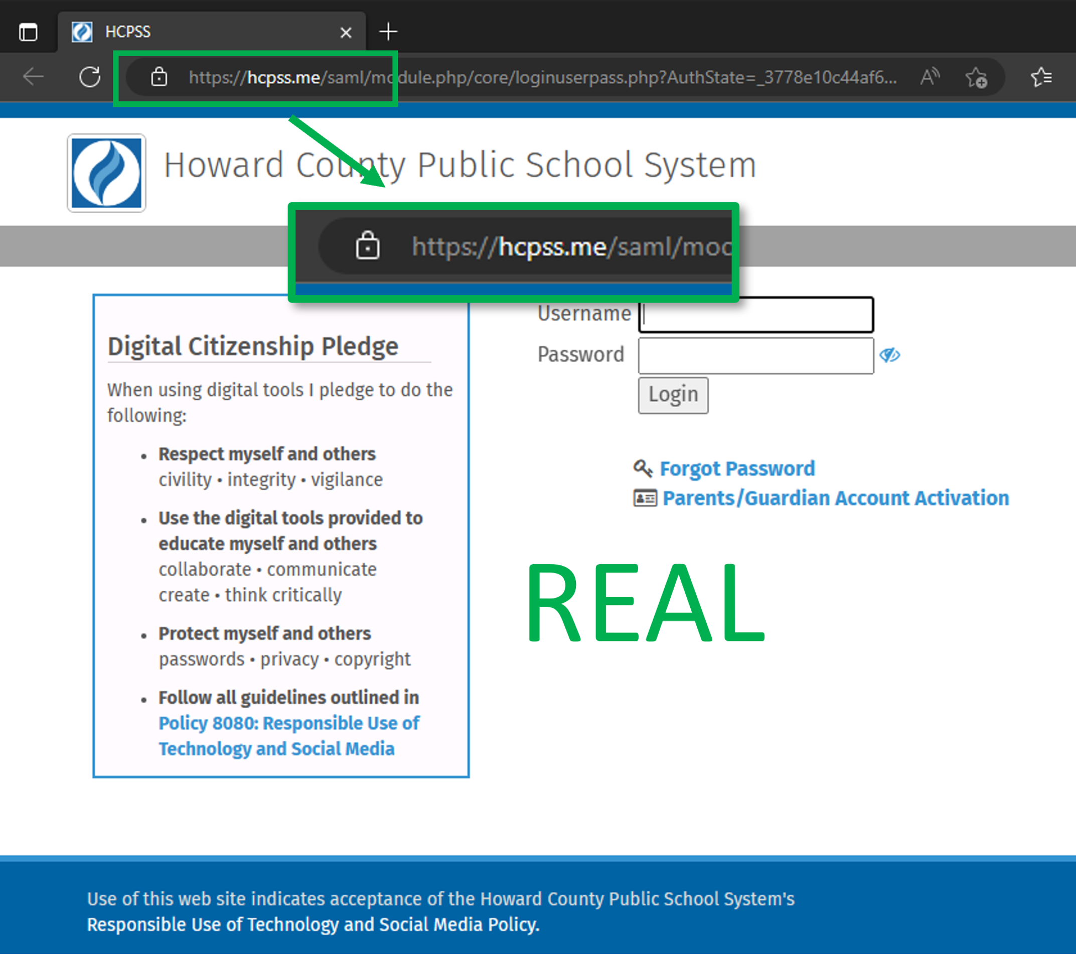1076x956 pixels.
Task: Click the Login button
Action: 673,395
